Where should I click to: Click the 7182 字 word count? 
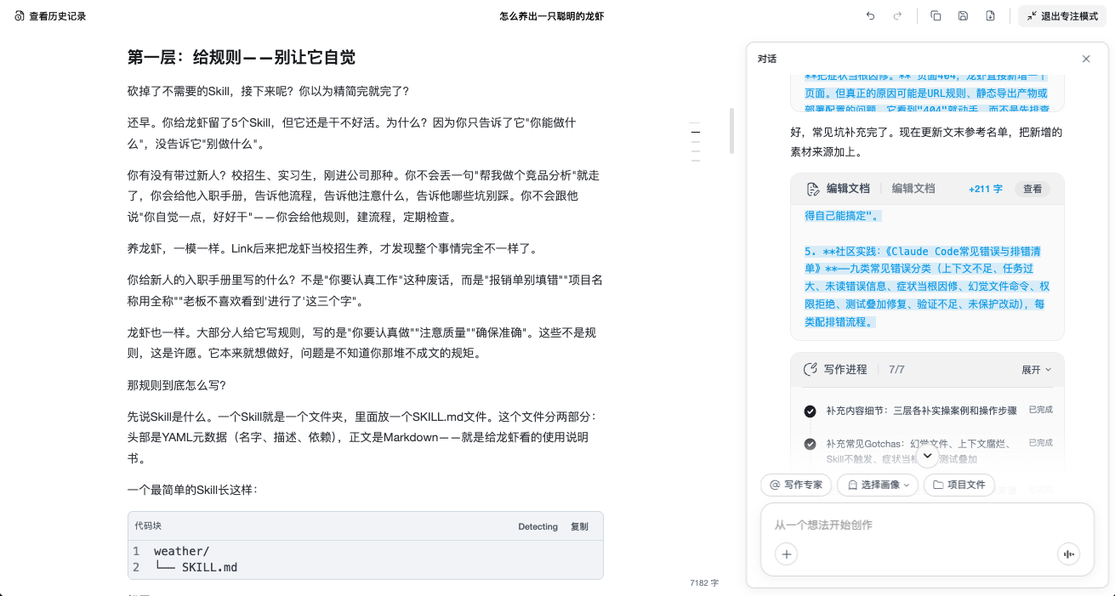click(704, 583)
